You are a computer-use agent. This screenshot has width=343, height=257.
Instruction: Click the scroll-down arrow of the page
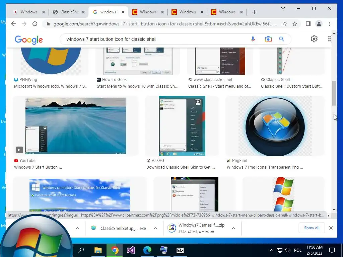point(334,210)
